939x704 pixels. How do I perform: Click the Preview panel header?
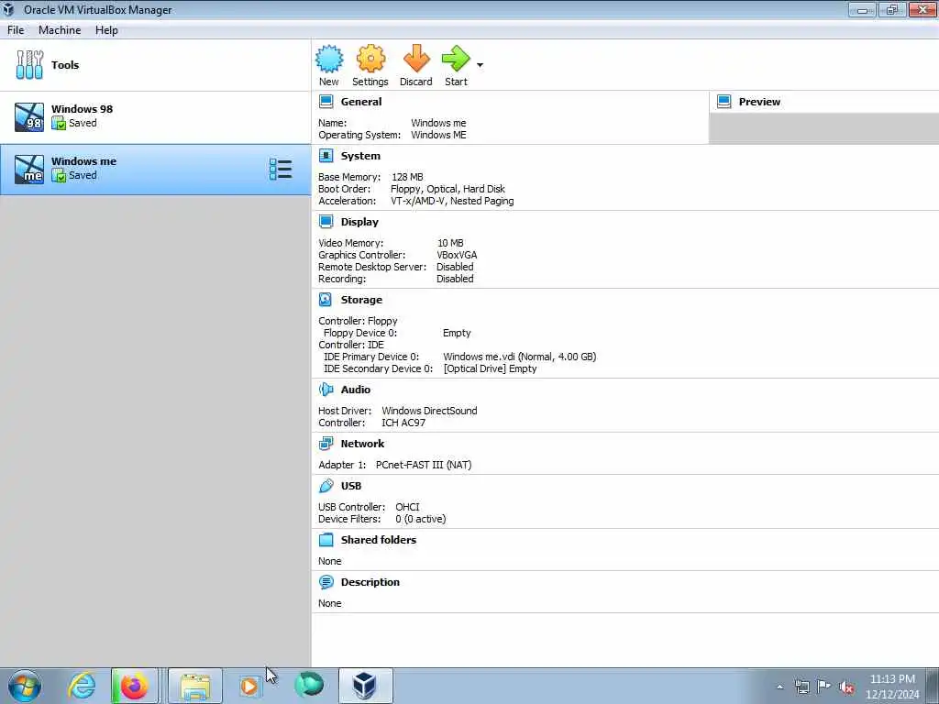point(759,102)
